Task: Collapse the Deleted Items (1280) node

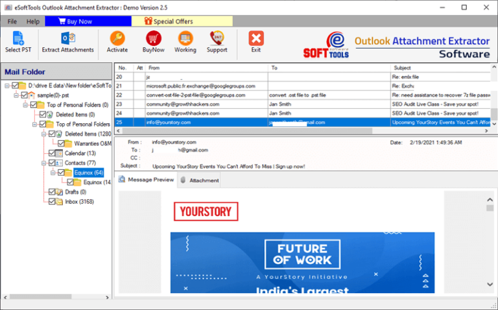Action: pos(44,134)
